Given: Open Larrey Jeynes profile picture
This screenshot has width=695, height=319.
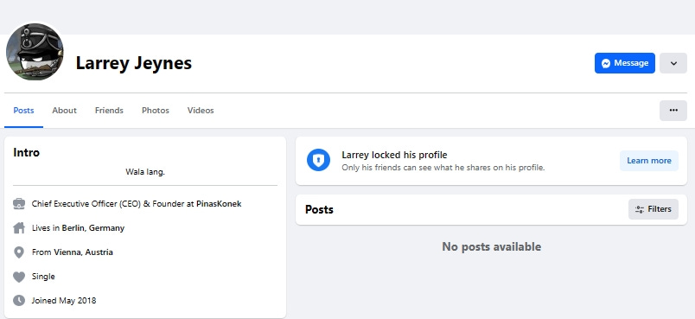Looking at the screenshot, I should click(35, 52).
